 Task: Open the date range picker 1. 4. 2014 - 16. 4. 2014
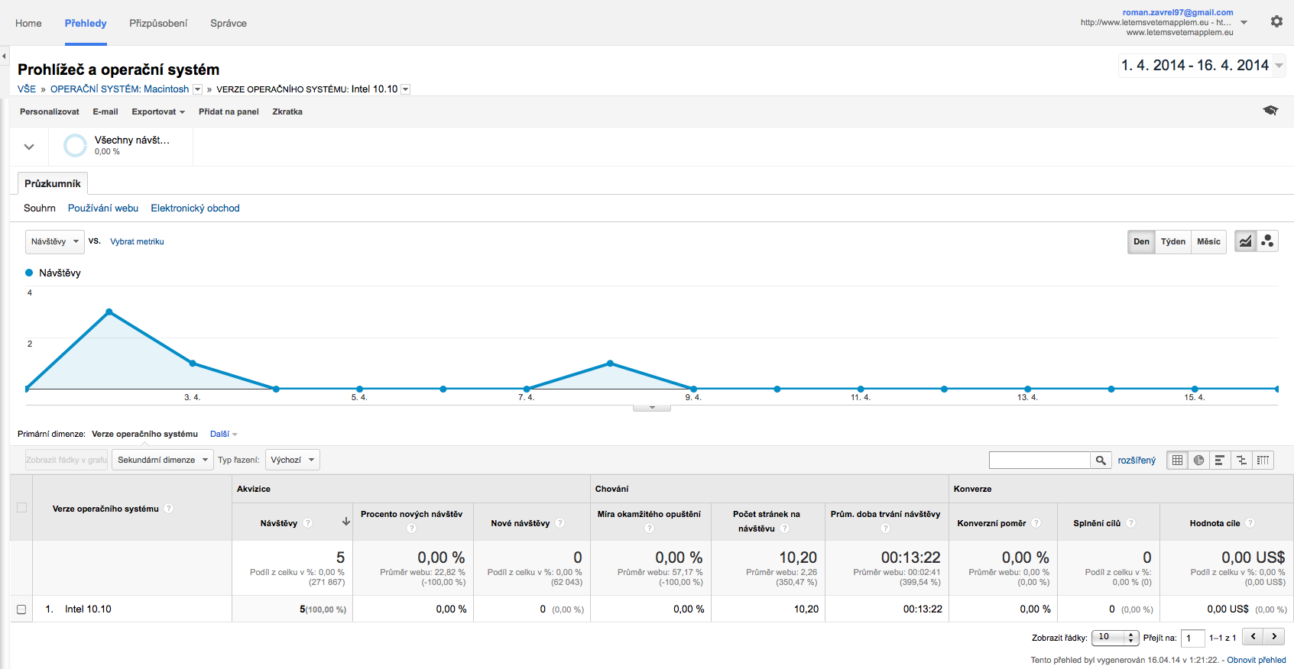point(1202,66)
